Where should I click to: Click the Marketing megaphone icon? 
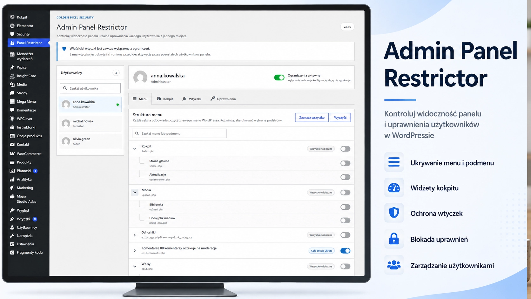tap(12, 188)
